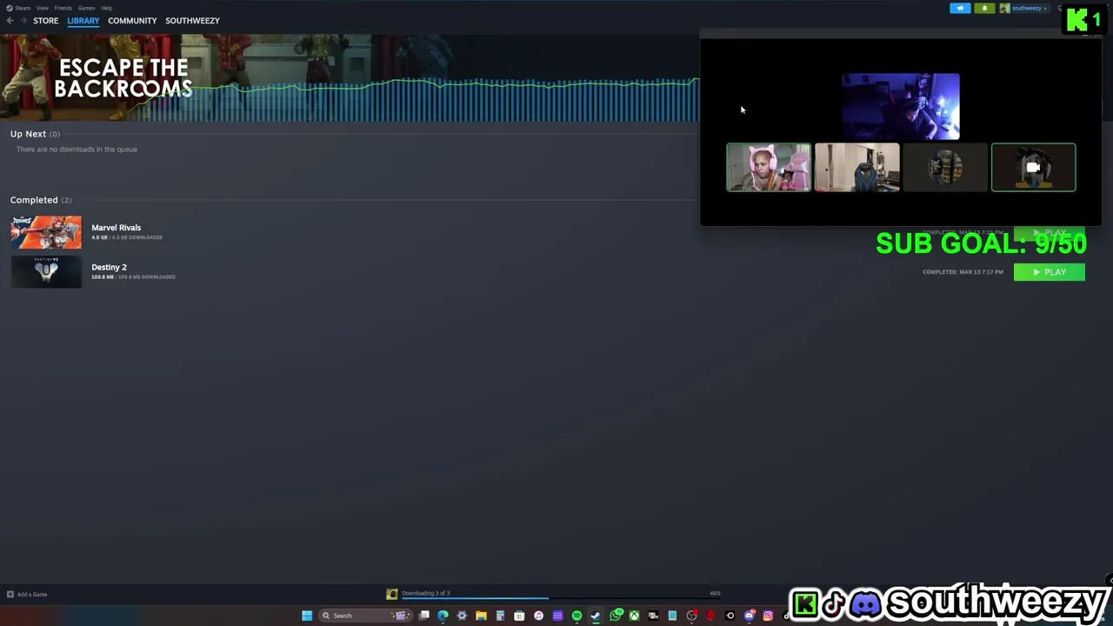Screen dimensions: 1113x626
Task: Click the Destiny 2 game thumbnail
Action: 46,271
